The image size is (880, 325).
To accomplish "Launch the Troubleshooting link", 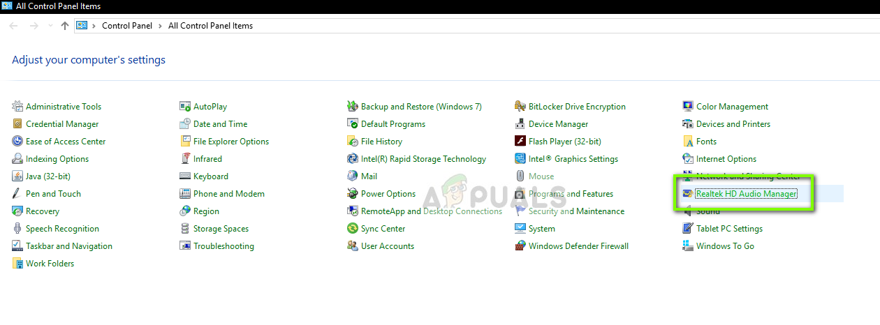I will [x=223, y=245].
